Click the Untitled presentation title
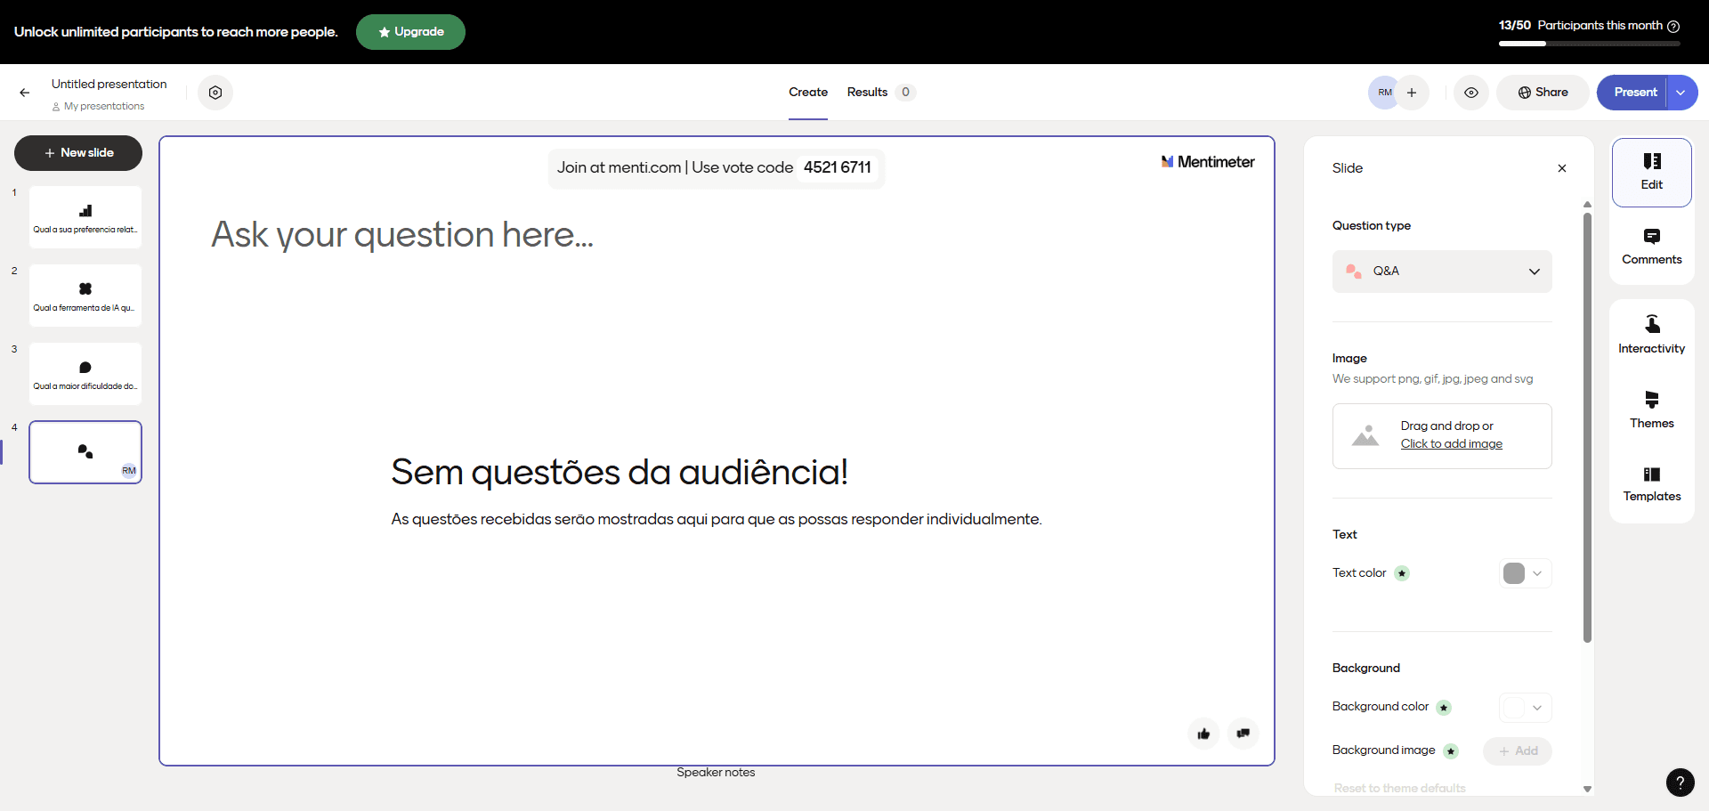This screenshot has height=811, width=1709. tap(109, 84)
